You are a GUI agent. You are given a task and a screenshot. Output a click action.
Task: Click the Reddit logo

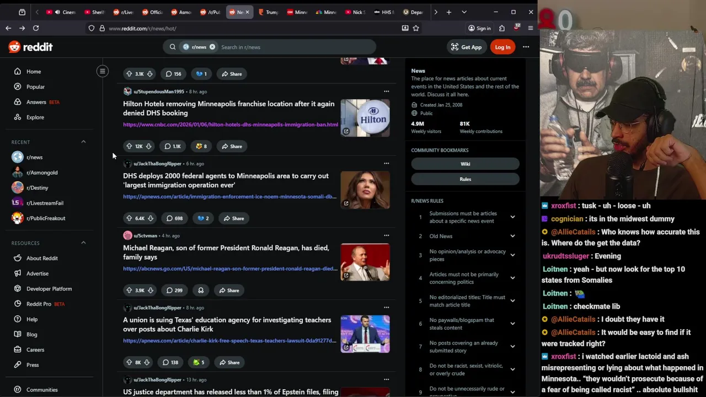tap(31, 47)
